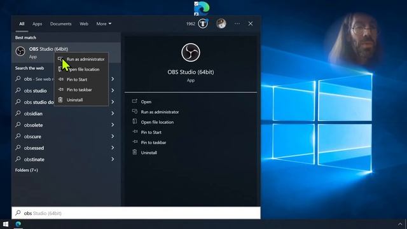The image size is (407, 229).
Task: Expand the arrow for 'obsessed' suggestion
Action: point(113,148)
